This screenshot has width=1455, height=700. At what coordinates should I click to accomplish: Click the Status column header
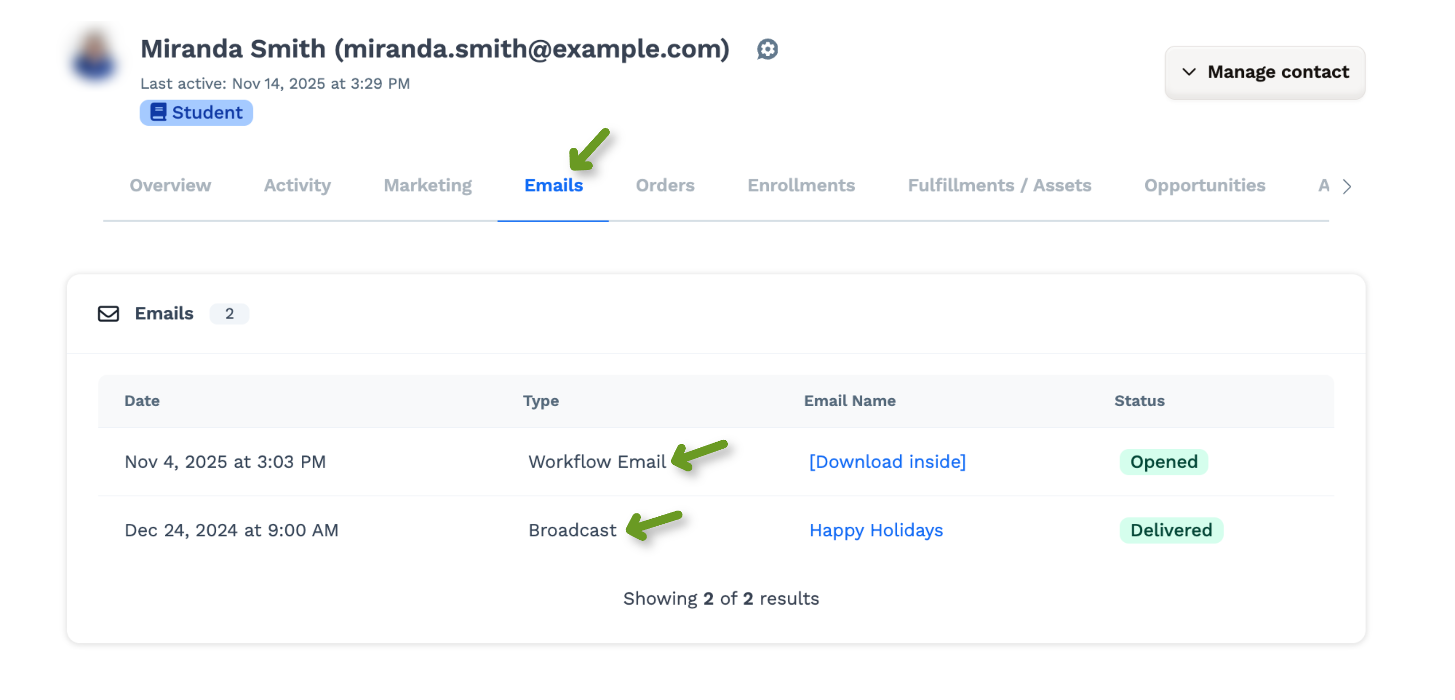[x=1139, y=401]
